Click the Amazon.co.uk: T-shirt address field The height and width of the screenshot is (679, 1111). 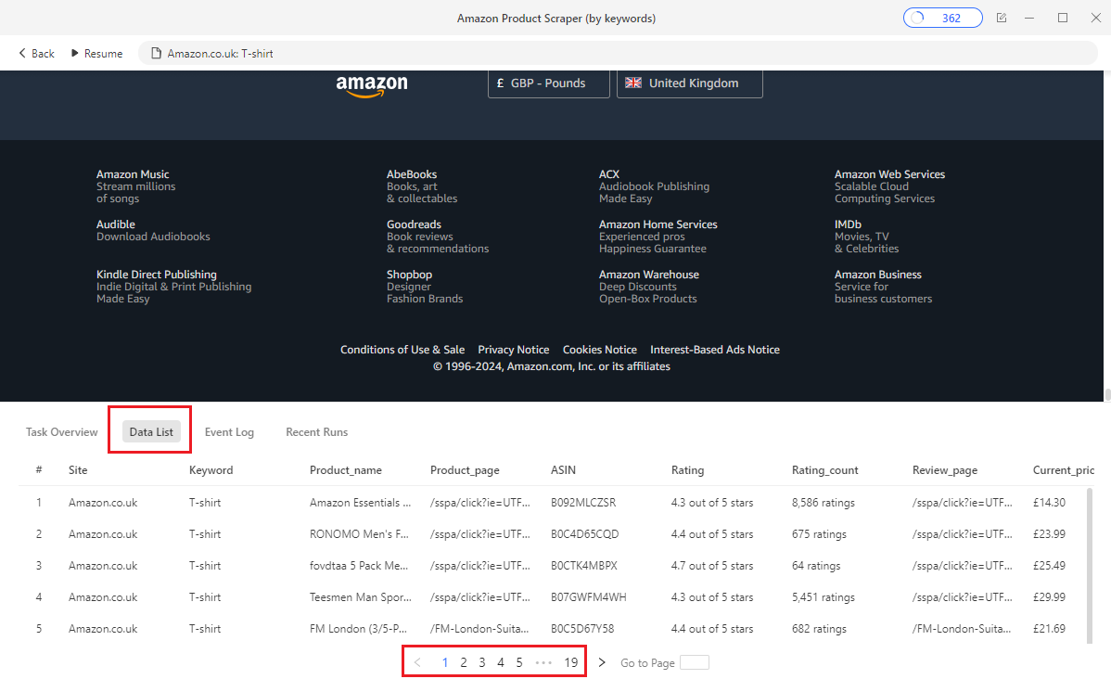617,53
